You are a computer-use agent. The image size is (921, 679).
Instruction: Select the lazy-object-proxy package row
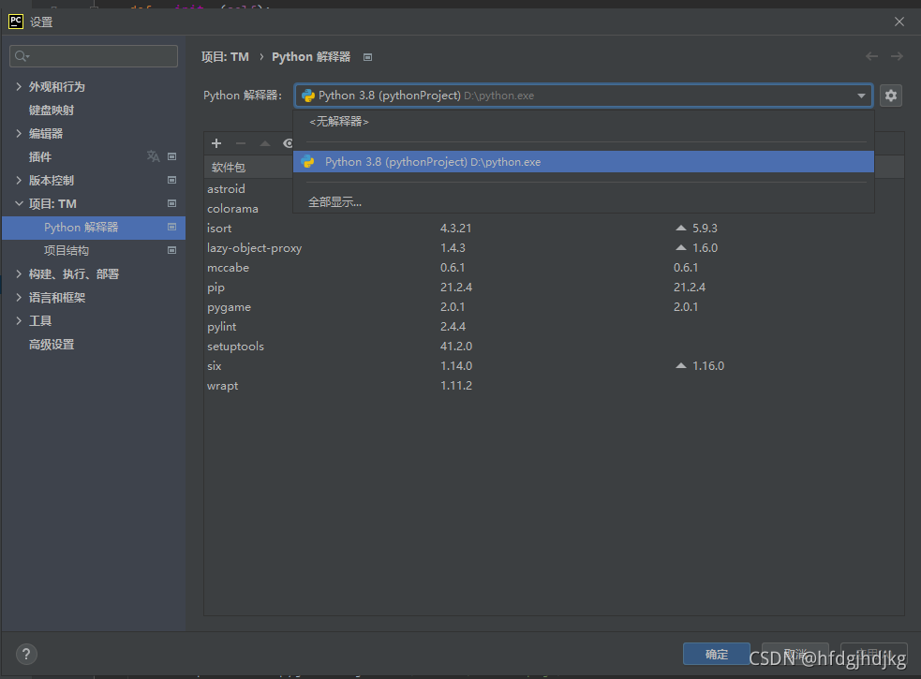554,248
